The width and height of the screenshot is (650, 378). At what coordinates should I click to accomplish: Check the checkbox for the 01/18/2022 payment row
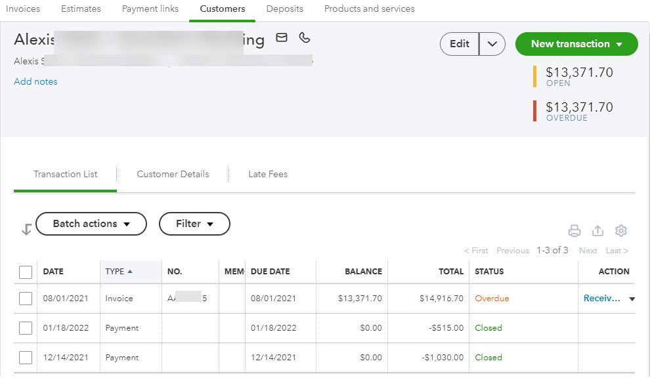pos(26,327)
